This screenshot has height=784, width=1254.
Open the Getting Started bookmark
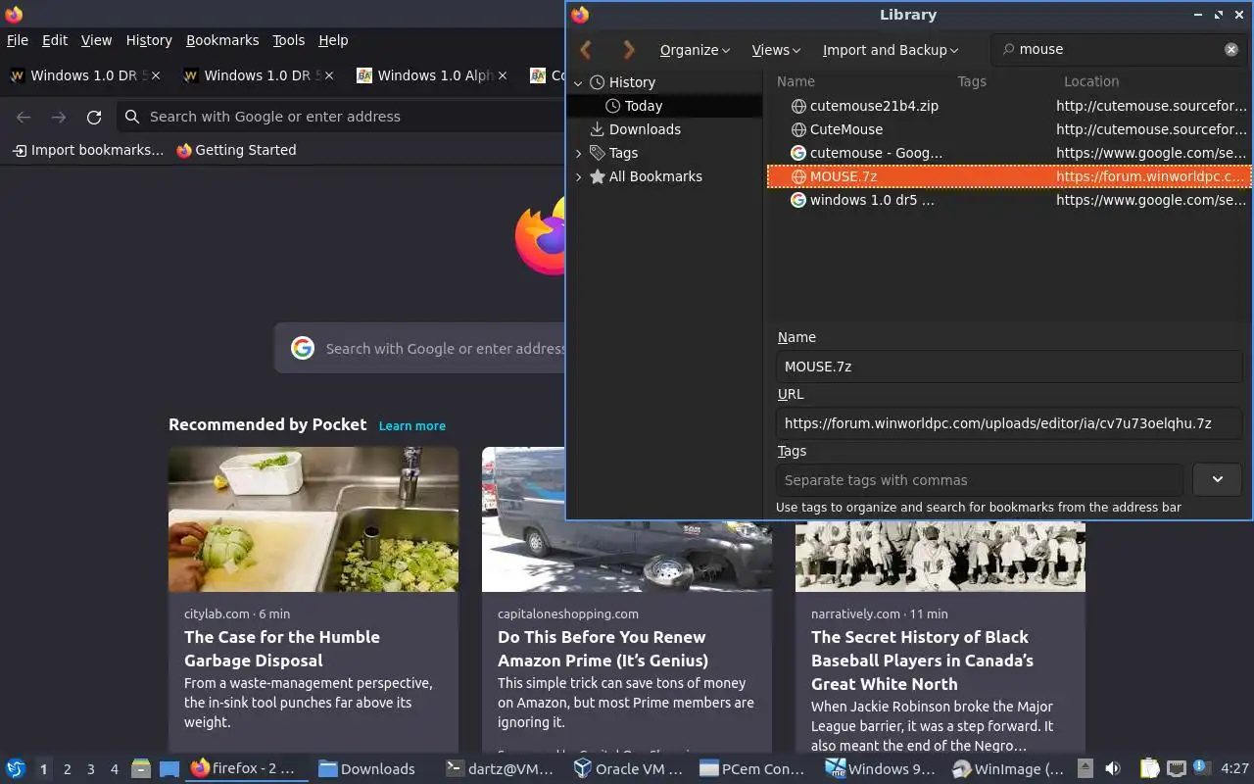tap(236, 150)
